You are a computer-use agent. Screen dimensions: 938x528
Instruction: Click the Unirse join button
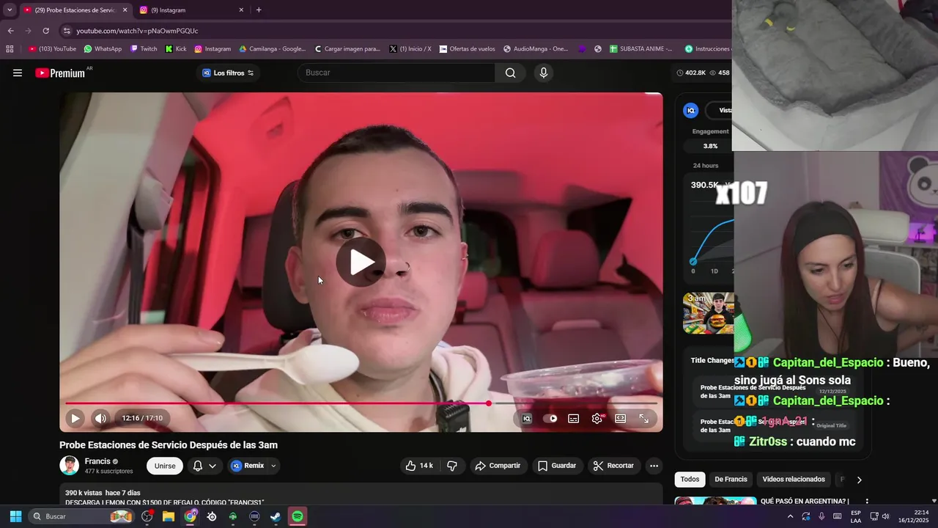tap(165, 466)
